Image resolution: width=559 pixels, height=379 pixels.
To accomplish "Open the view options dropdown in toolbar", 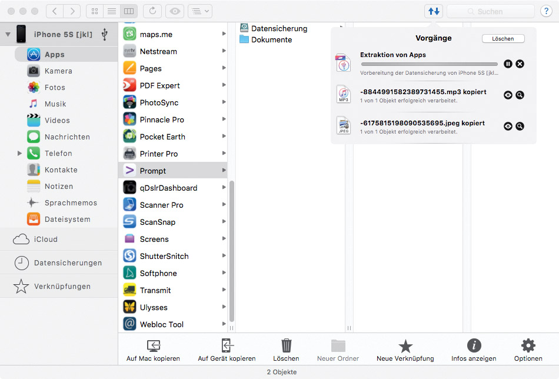I will pyautogui.click(x=199, y=11).
